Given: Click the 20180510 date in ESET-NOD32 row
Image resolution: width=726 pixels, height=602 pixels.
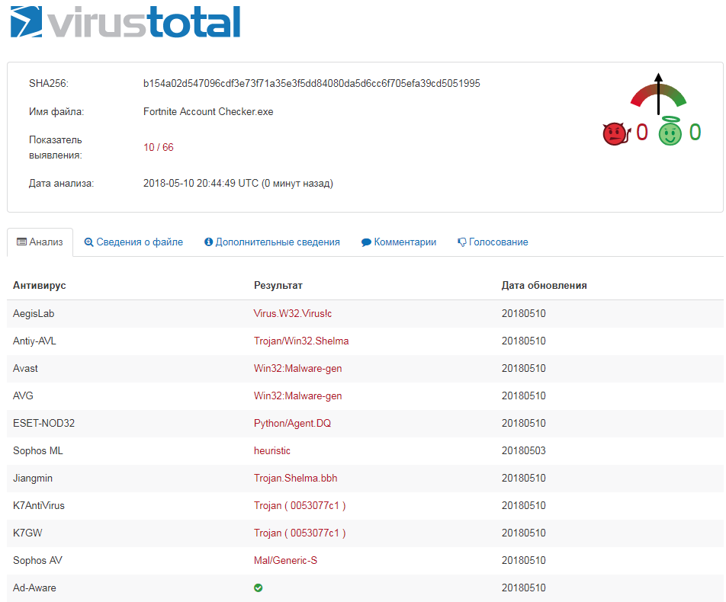Looking at the screenshot, I should pos(524,424).
